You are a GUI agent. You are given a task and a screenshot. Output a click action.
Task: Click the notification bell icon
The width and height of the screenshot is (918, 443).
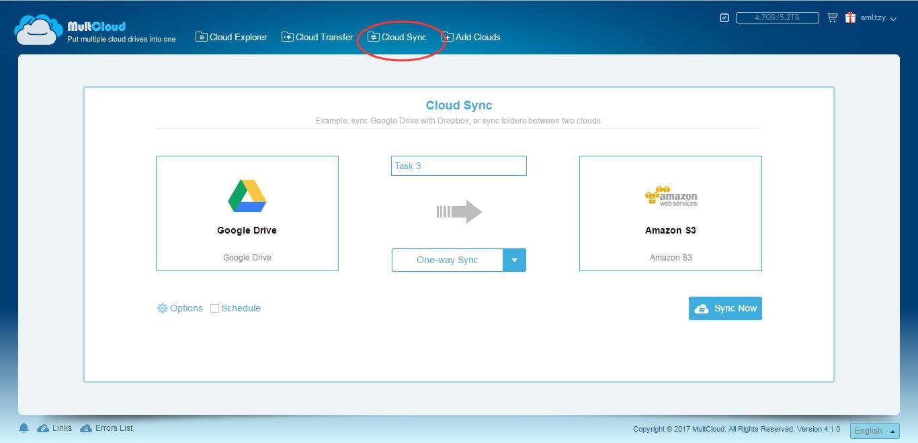(24, 428)
